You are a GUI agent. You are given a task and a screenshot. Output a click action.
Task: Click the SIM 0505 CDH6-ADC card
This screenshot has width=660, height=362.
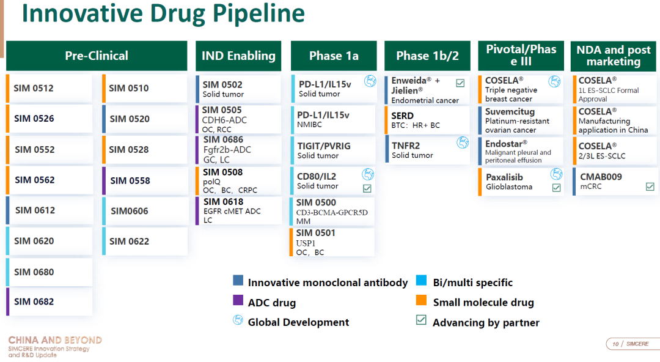click(x=239, y=119)
